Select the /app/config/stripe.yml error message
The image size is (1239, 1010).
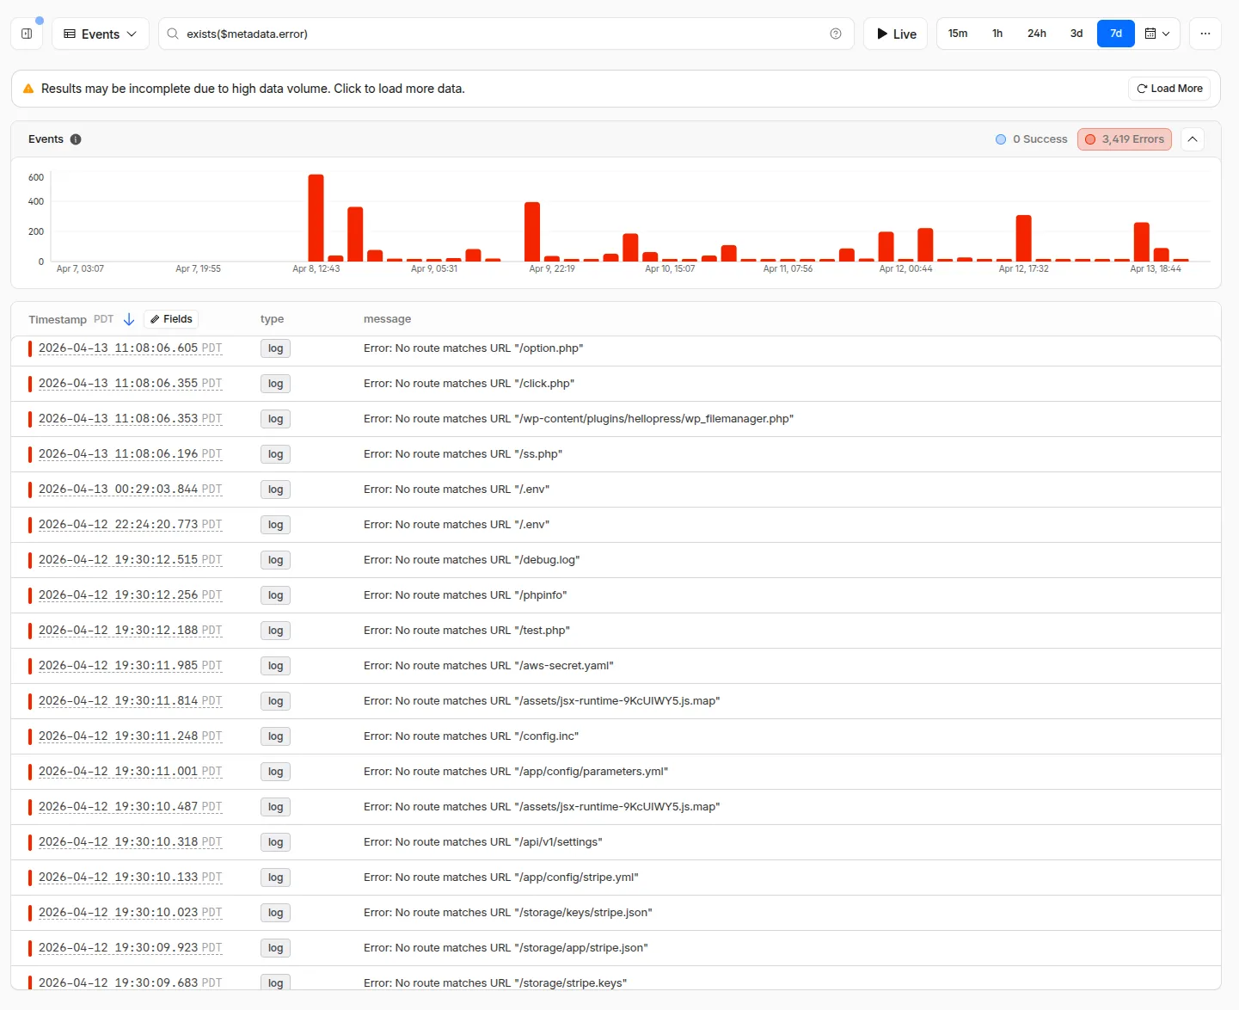(501, 878)
